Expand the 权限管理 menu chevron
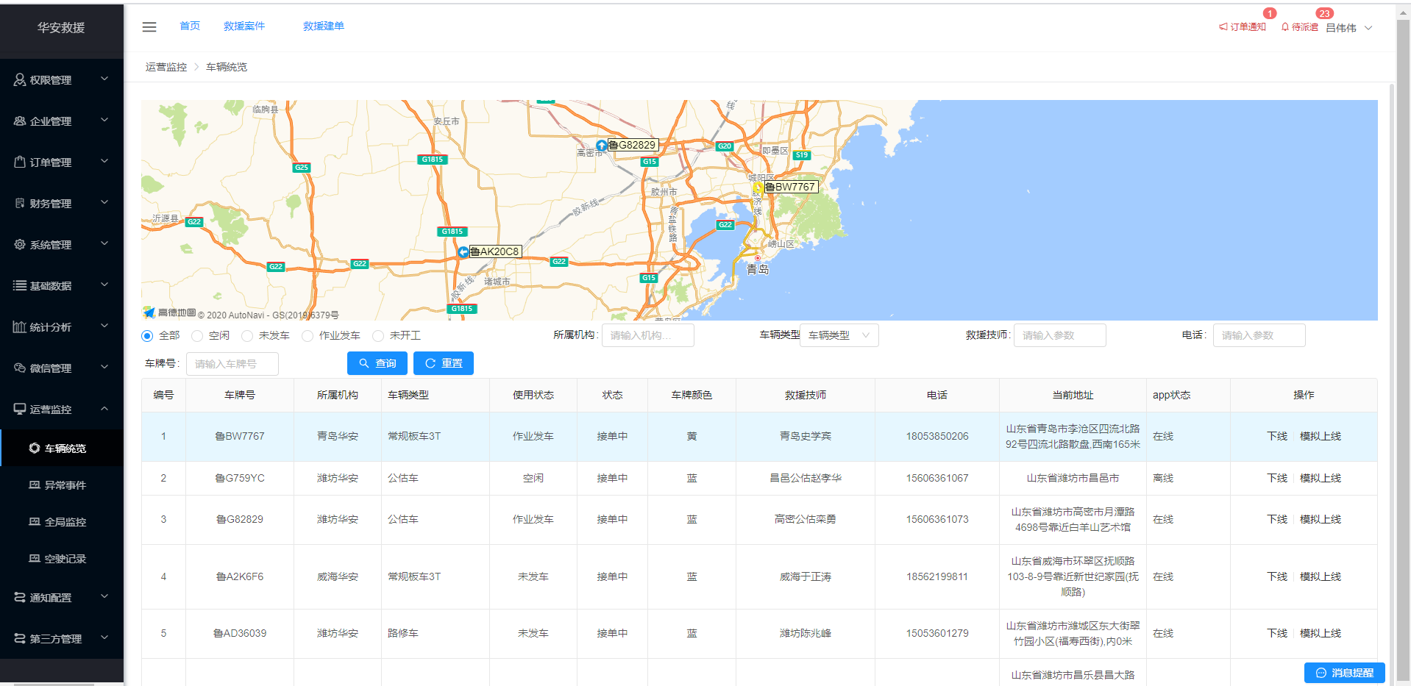This screenshot has height=686, width=1411. (x=104, y=79)
